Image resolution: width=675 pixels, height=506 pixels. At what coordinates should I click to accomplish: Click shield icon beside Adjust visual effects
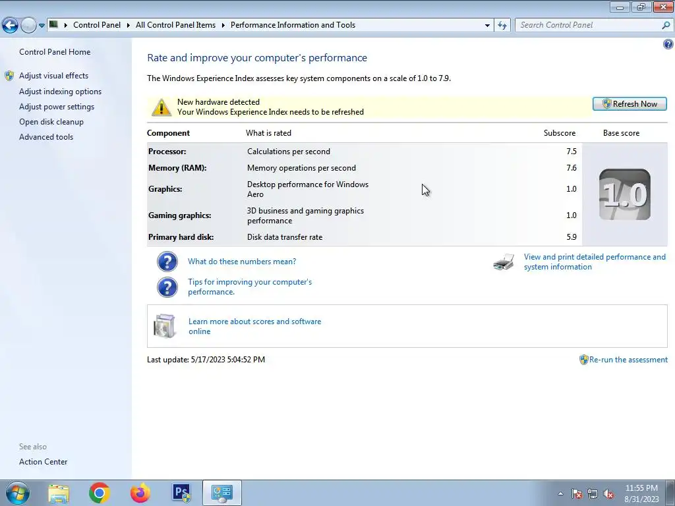(x=9, y=76)
